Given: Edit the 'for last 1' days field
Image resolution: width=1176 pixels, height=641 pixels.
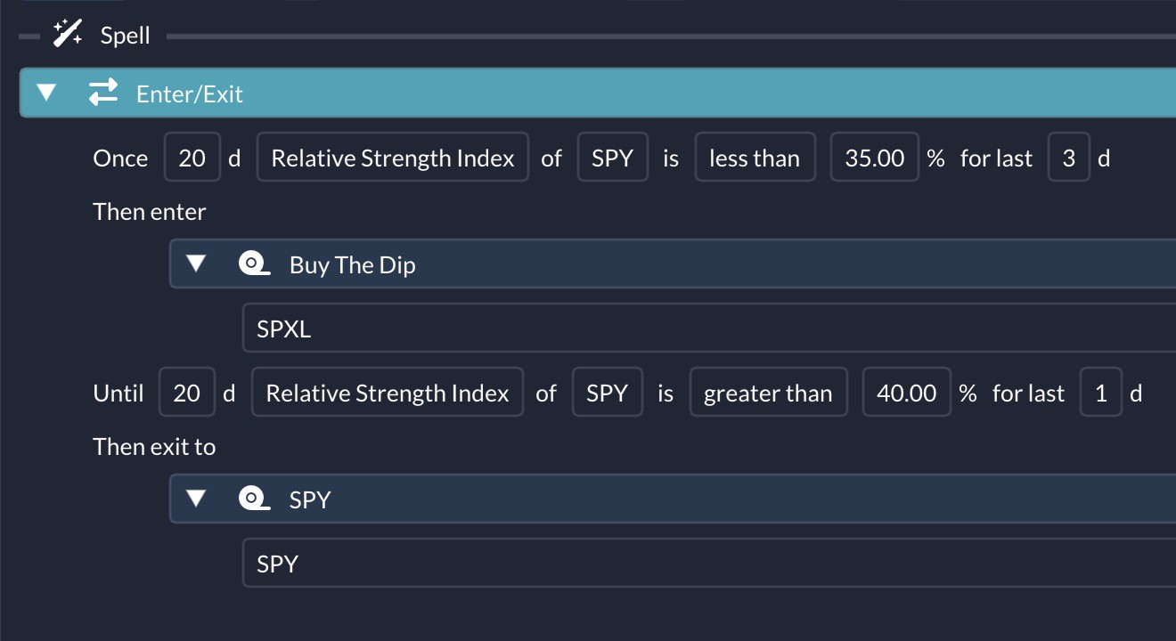Looking at the screenshot, I should point(1100,393).
